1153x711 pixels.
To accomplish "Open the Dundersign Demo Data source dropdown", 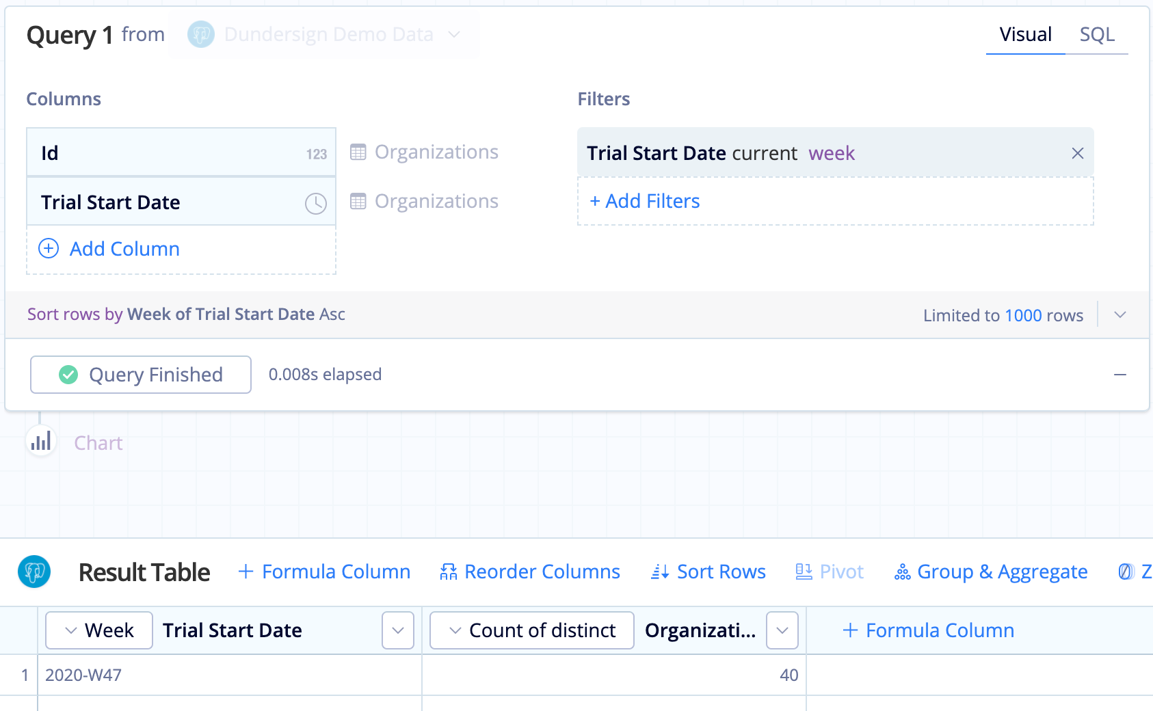I will click(324, 34).
